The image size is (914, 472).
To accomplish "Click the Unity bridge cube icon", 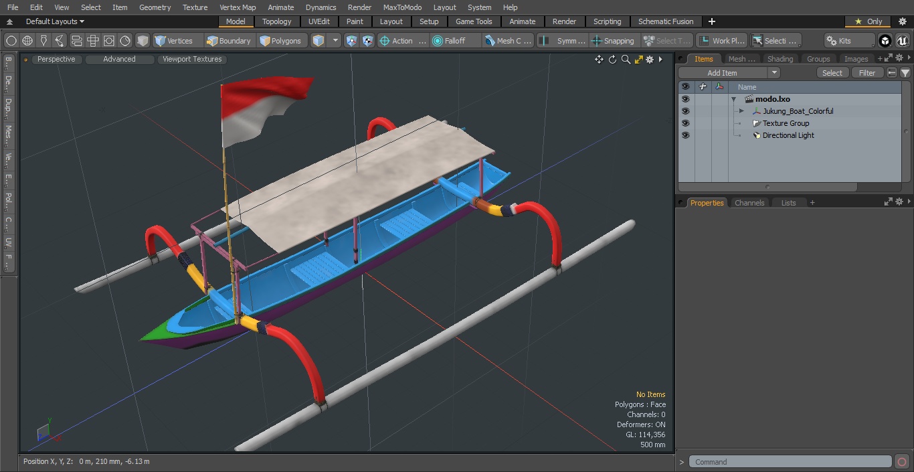I will tap(885, 41).
